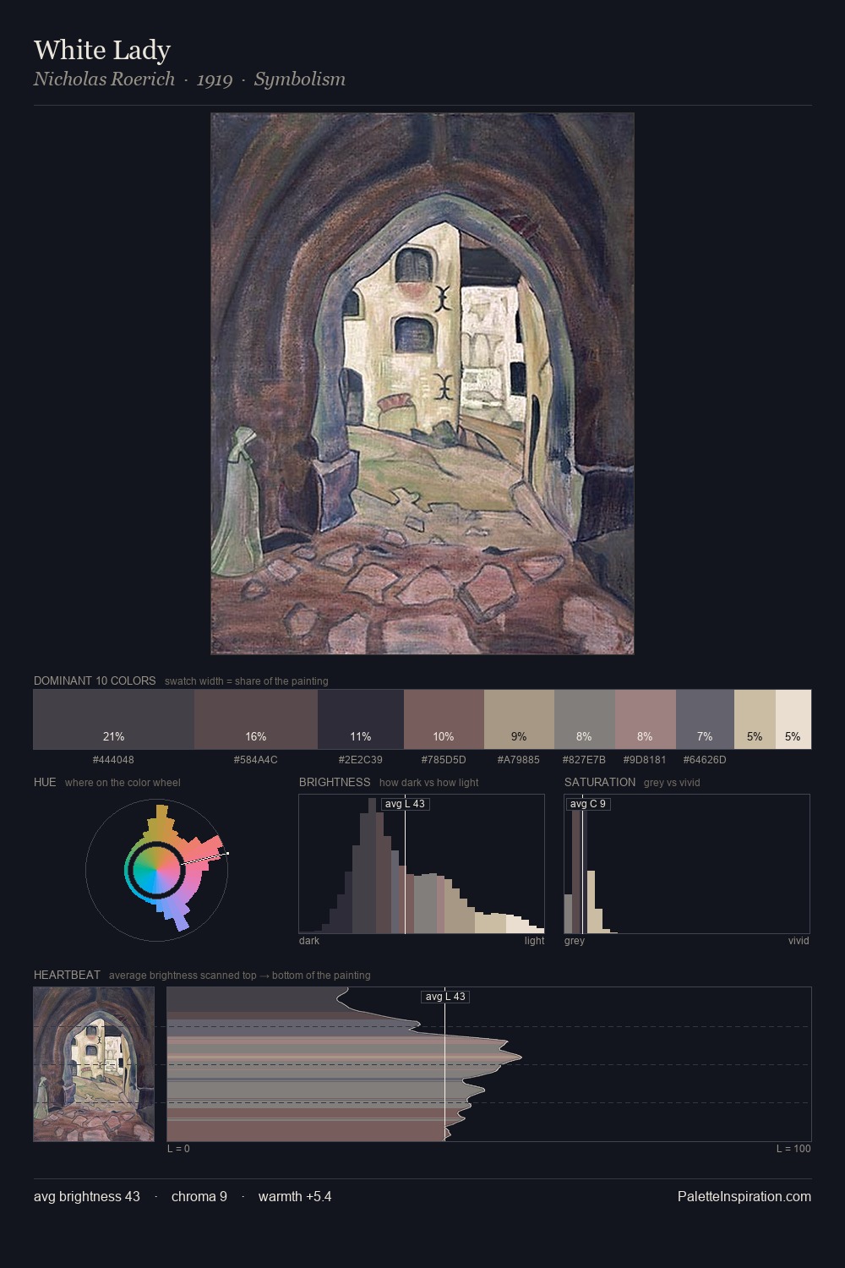
Task: Click the 'warmth +5.4' footer stat
Action: click(x=295, y=1196)
